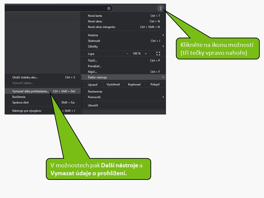
Task: Choose Vymazať dáta prehliadania
Action: tap(30, 91)
